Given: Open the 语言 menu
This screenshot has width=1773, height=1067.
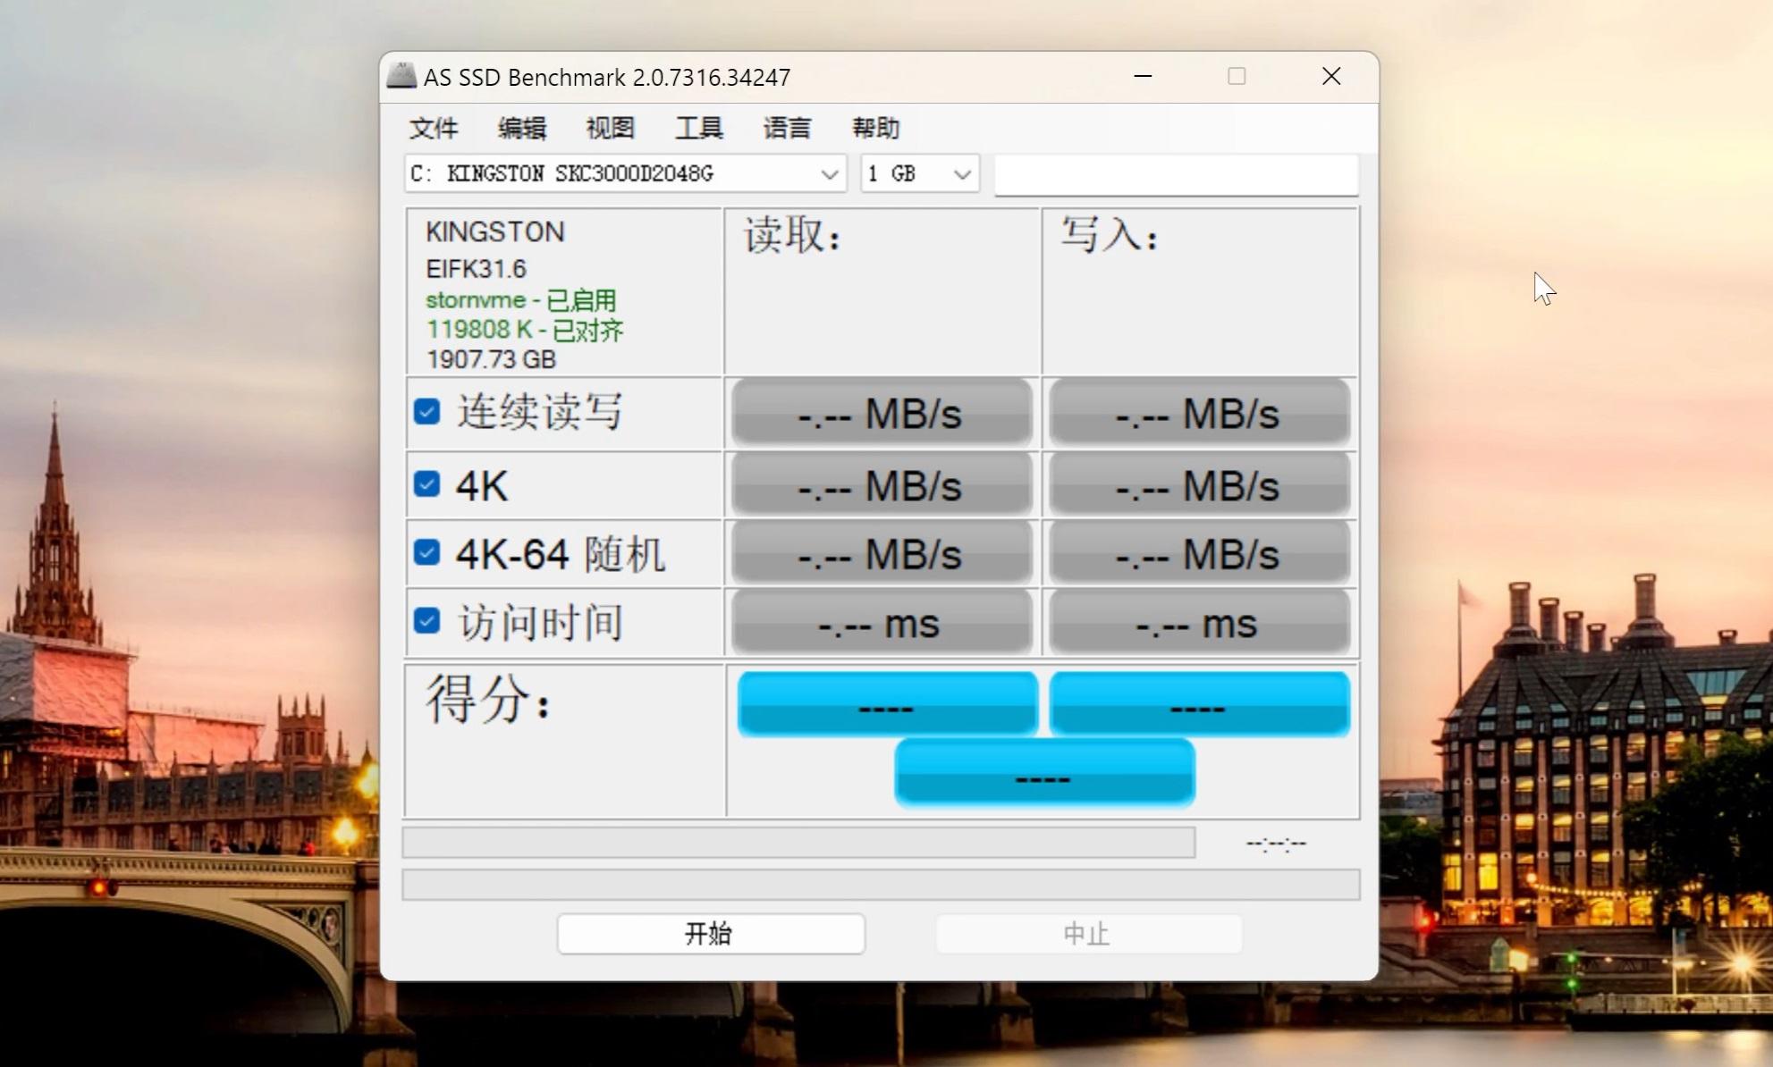Looking at the screenshot, I should pos(788,129).
